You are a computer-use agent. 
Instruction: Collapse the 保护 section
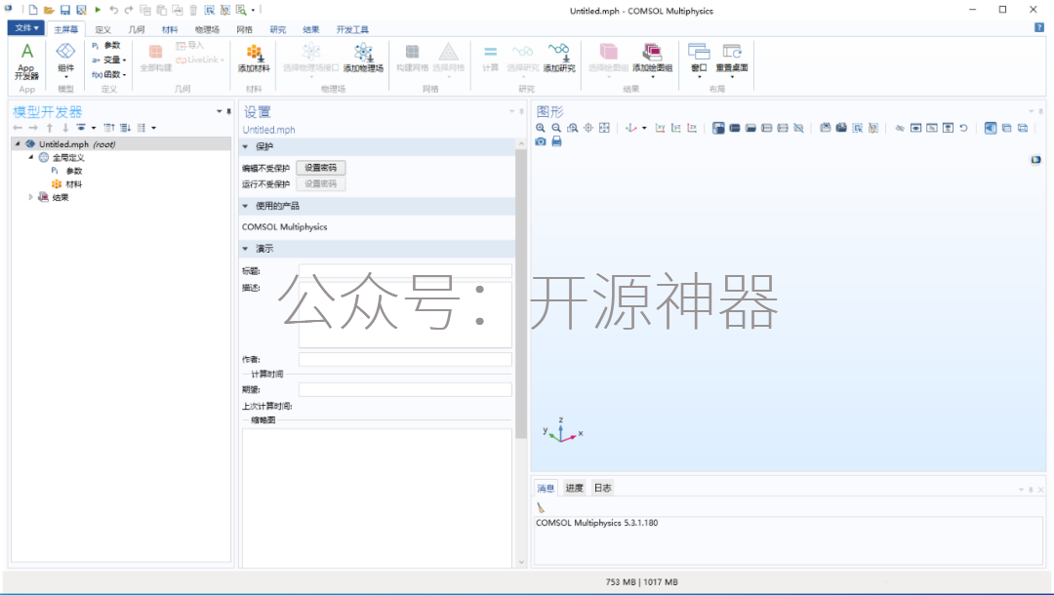point(245,146)
